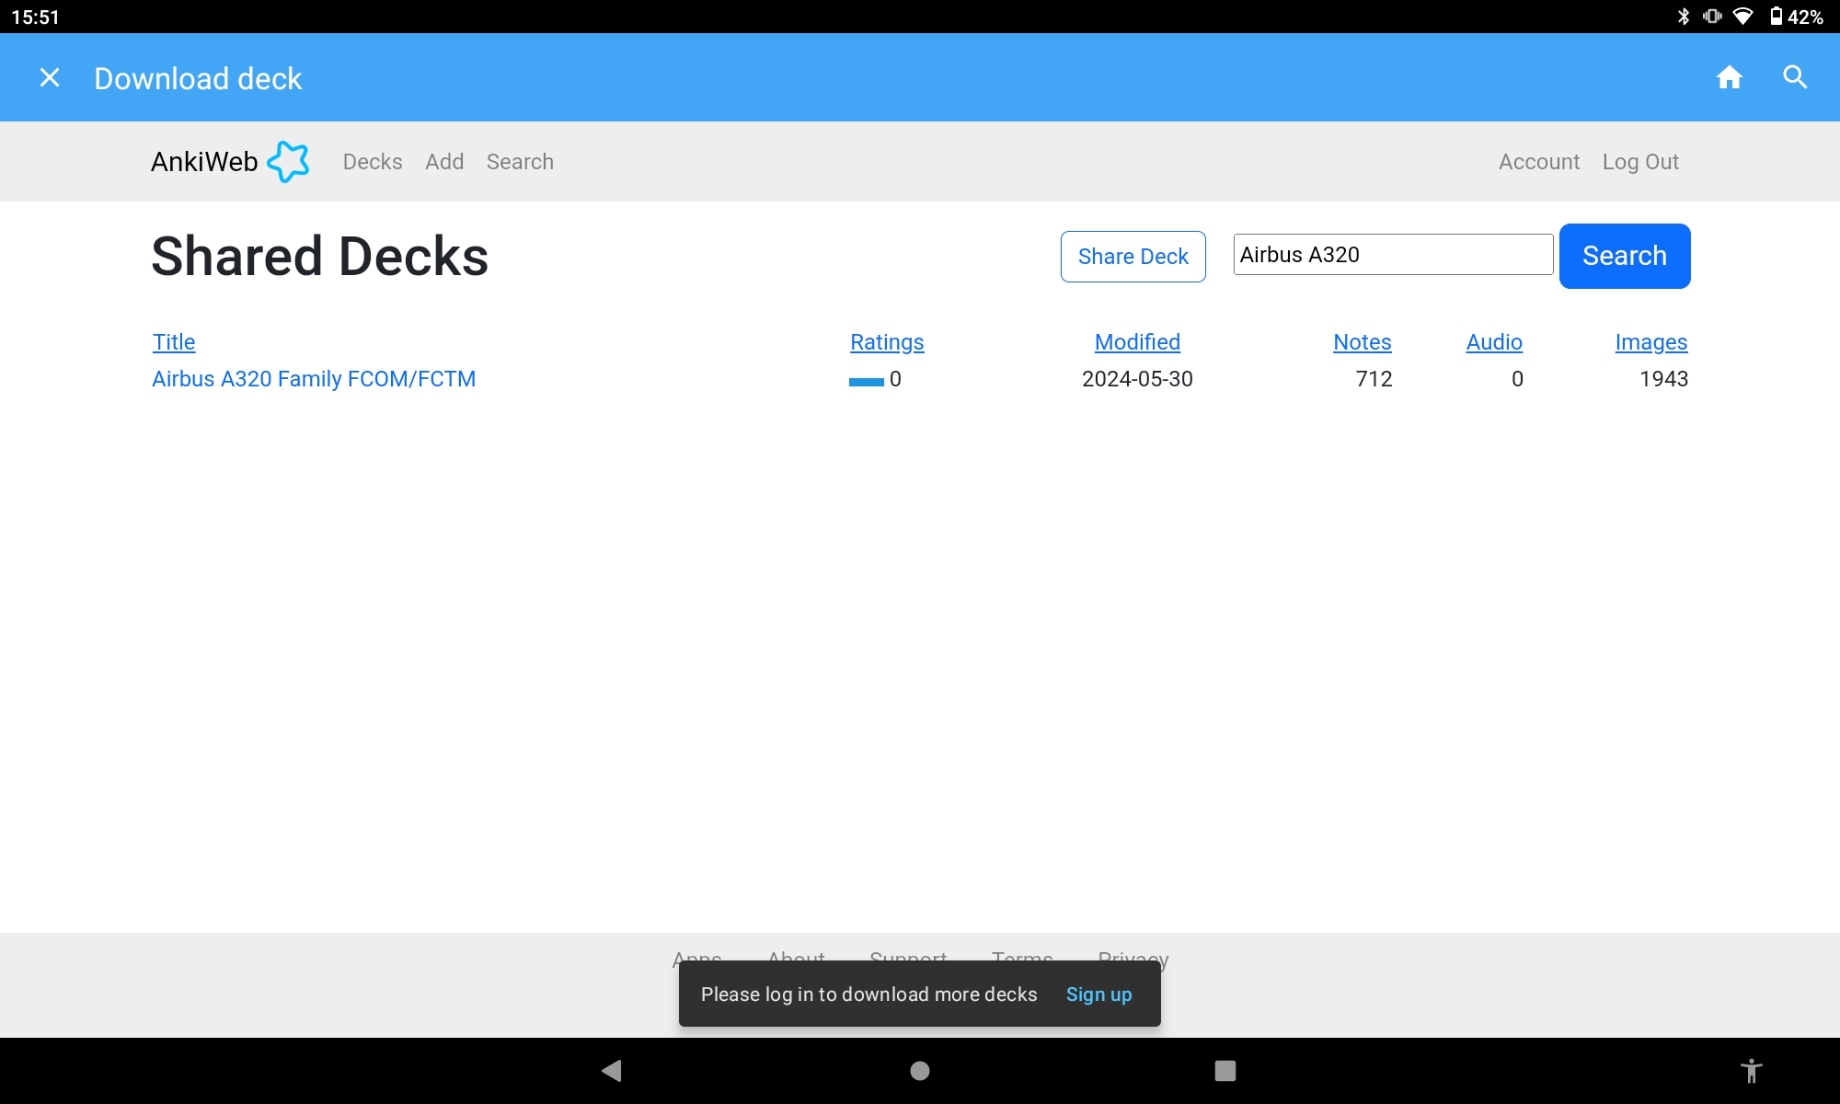Viewport: 1840px width, 1104px height.
Task: Tap the Android recent apps square button
Action: point(1225,1071)
